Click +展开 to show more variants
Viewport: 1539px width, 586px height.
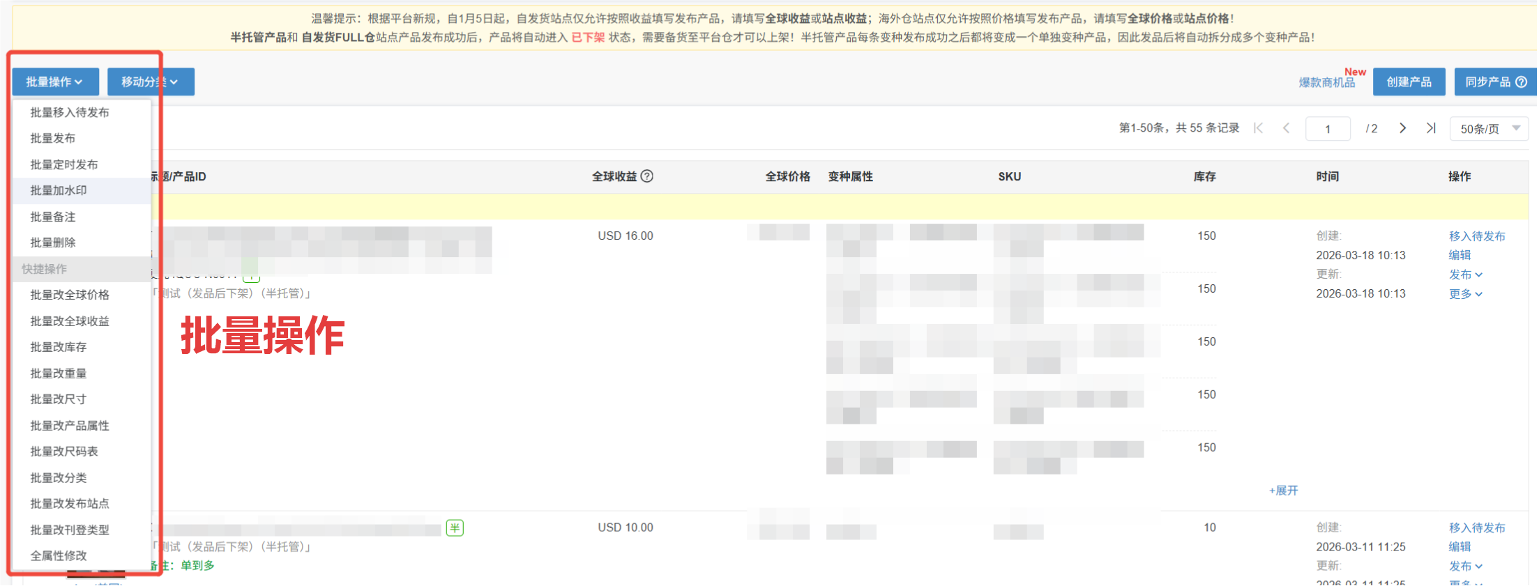(1283, 491)
